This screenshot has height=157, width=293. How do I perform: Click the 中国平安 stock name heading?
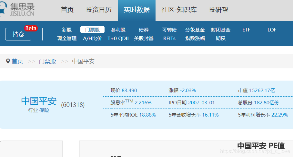39,101
